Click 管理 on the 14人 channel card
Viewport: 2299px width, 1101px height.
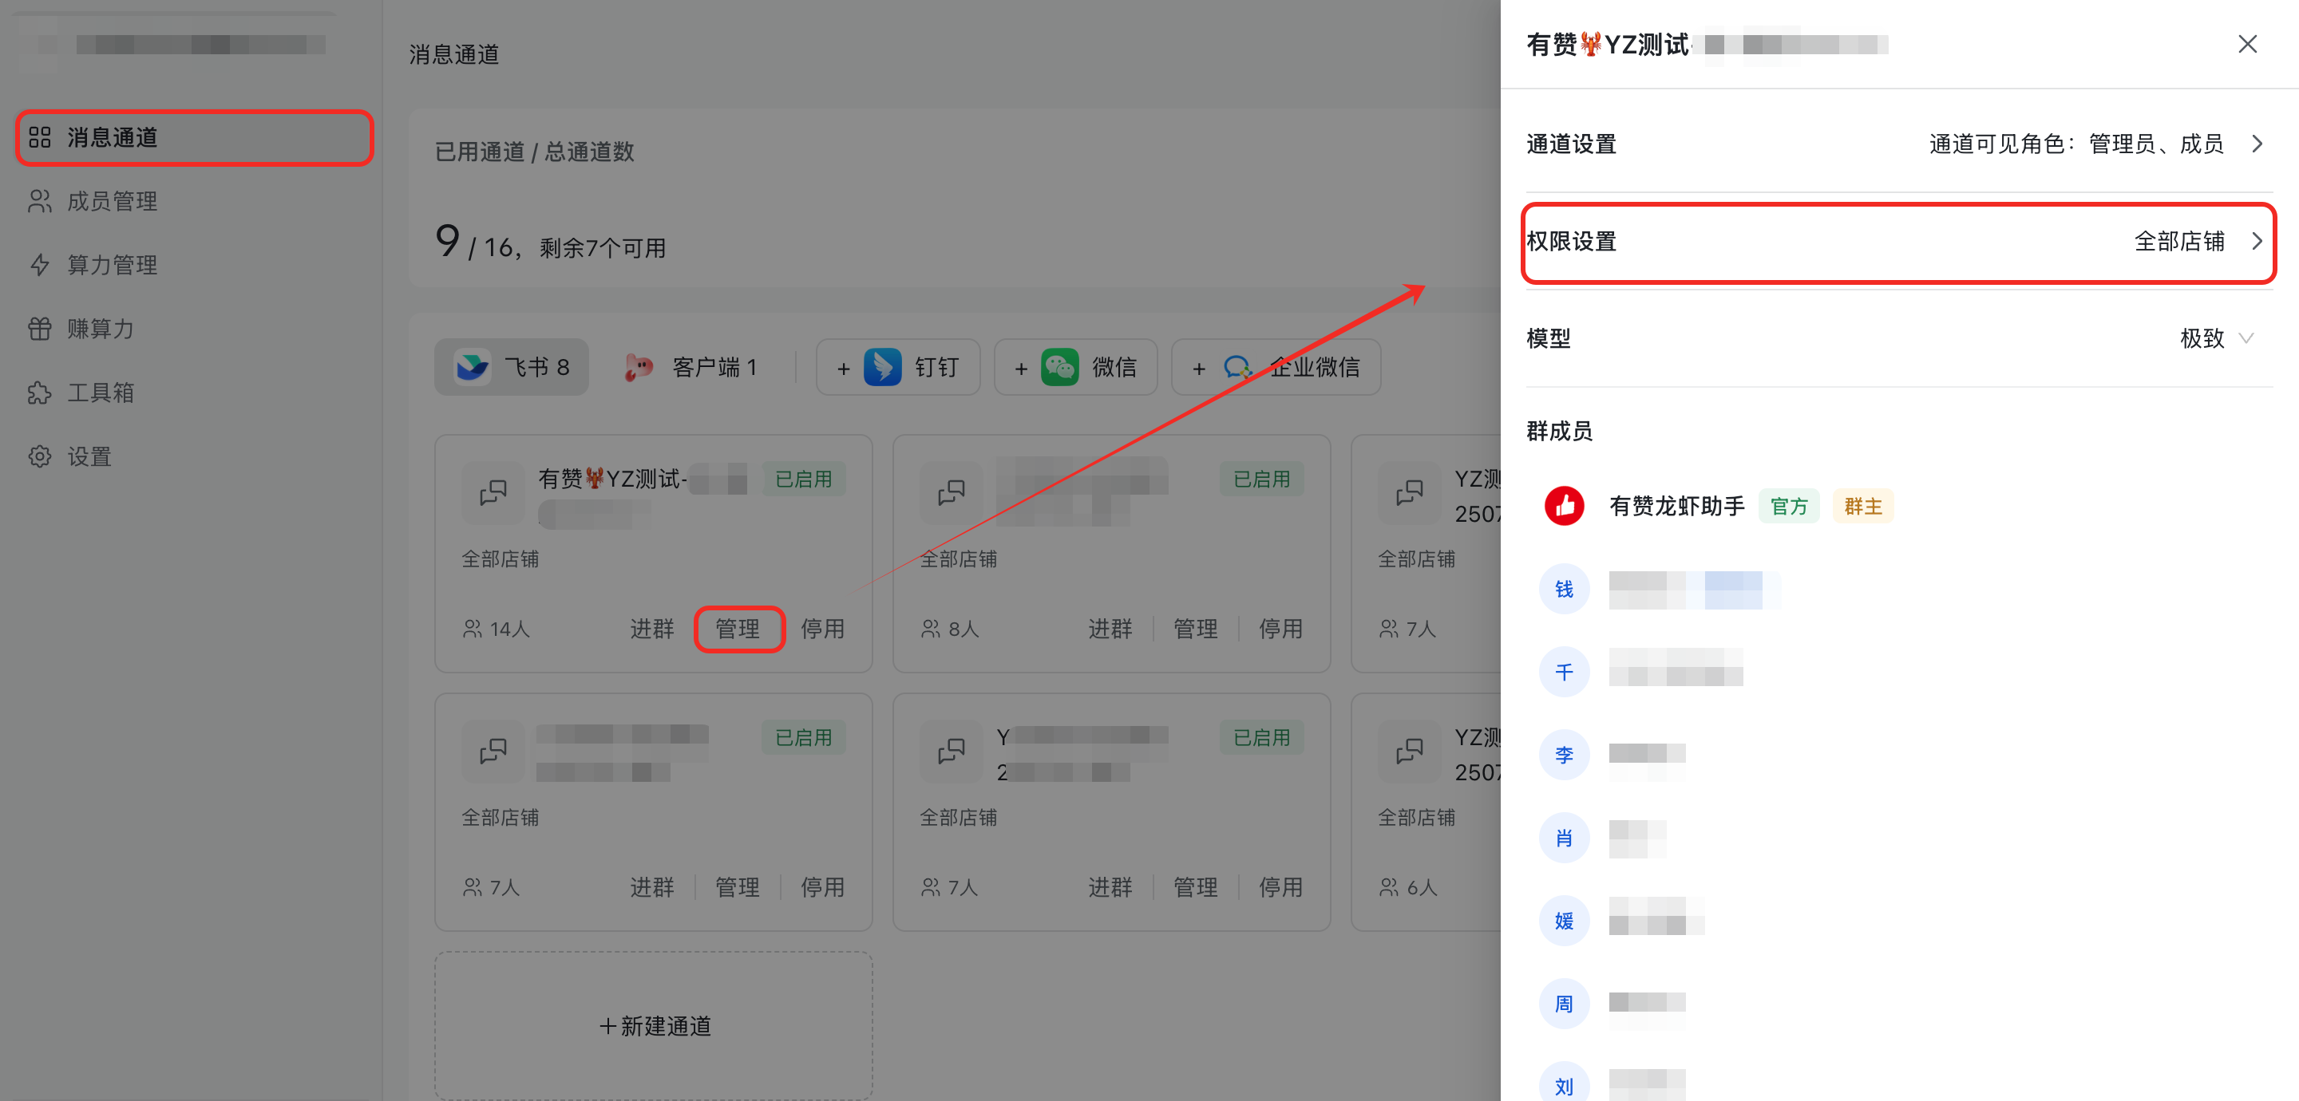tap(738, 629)
